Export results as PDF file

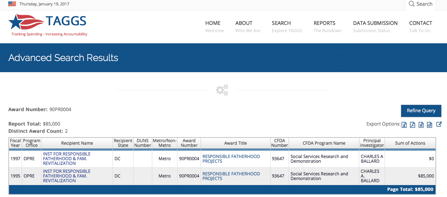tap(413, 125)
